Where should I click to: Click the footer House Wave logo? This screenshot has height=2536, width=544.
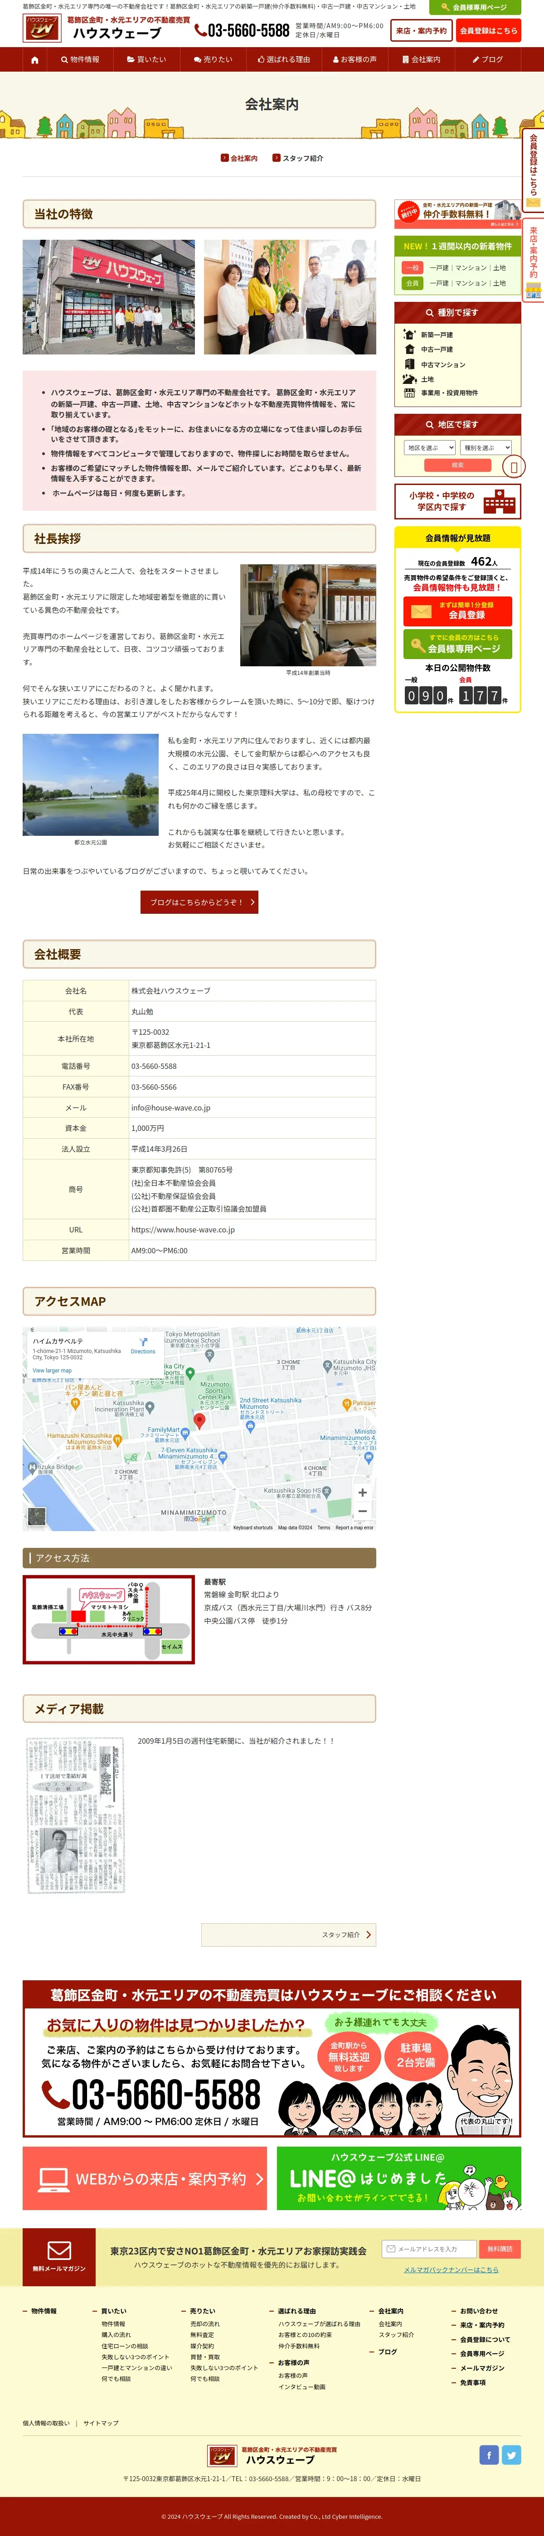[272, 2456]
